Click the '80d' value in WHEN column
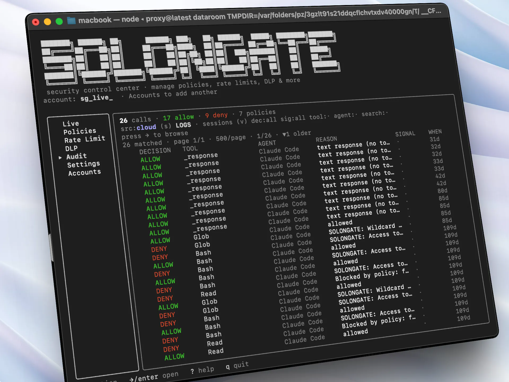This screenshot has height=382, width=509. click(442, 191)
